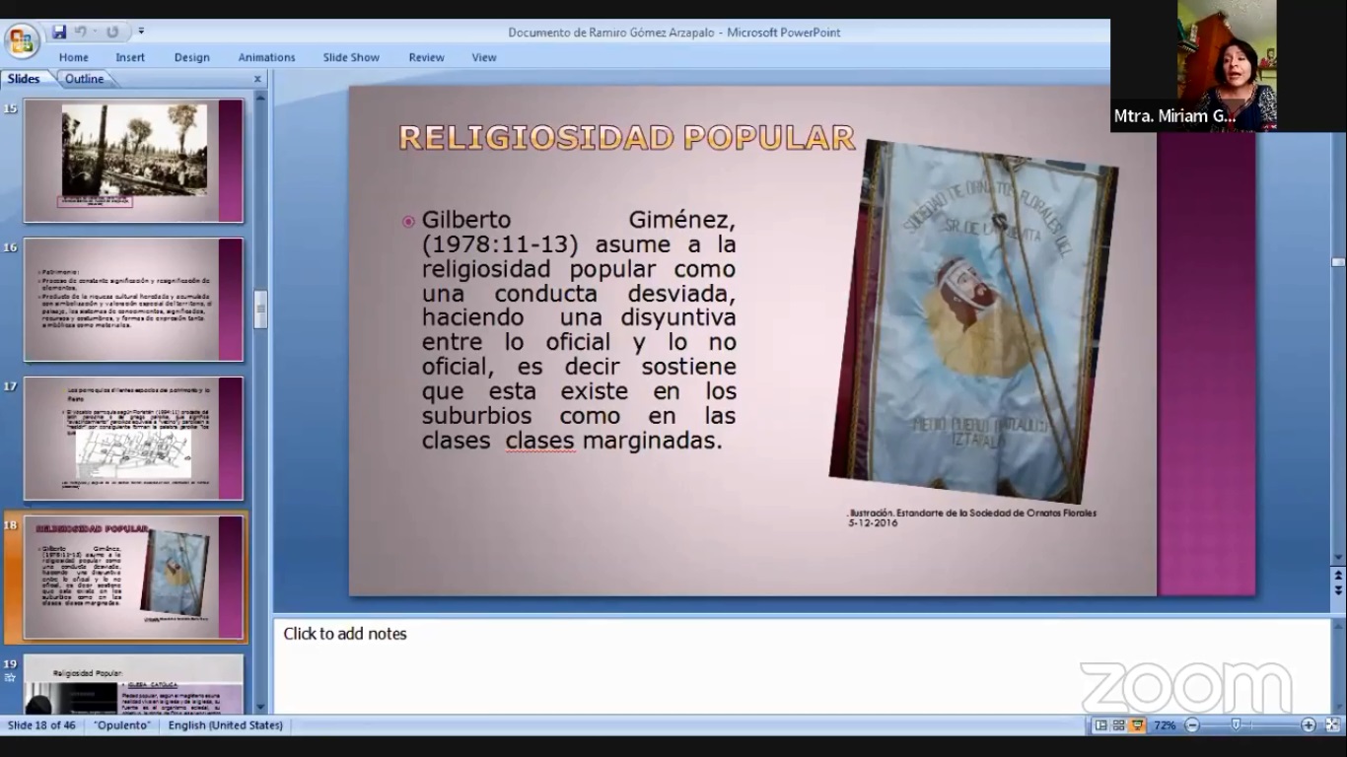1347x757 pixels.
Task: Select slide 17 thumbnail with map
Action: [133, 439]
